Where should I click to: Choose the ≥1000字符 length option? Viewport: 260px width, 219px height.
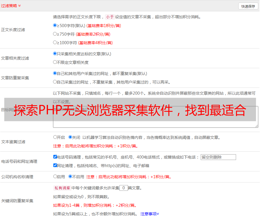click(x=55, y=42)
